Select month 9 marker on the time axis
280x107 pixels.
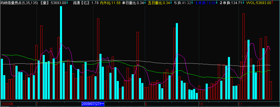146,104
